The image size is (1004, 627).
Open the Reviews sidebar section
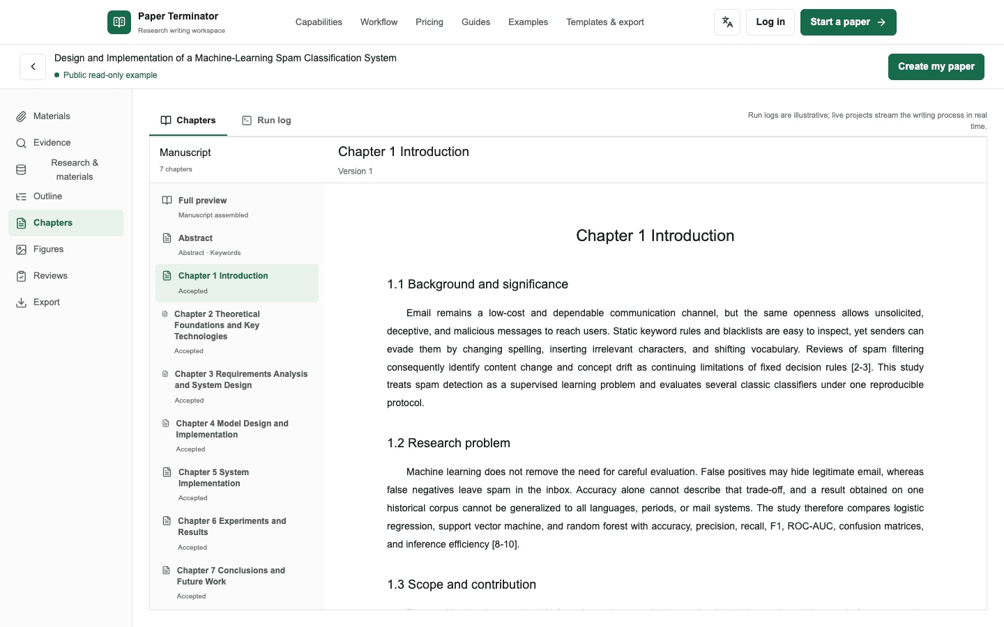(x=66, y=276)
